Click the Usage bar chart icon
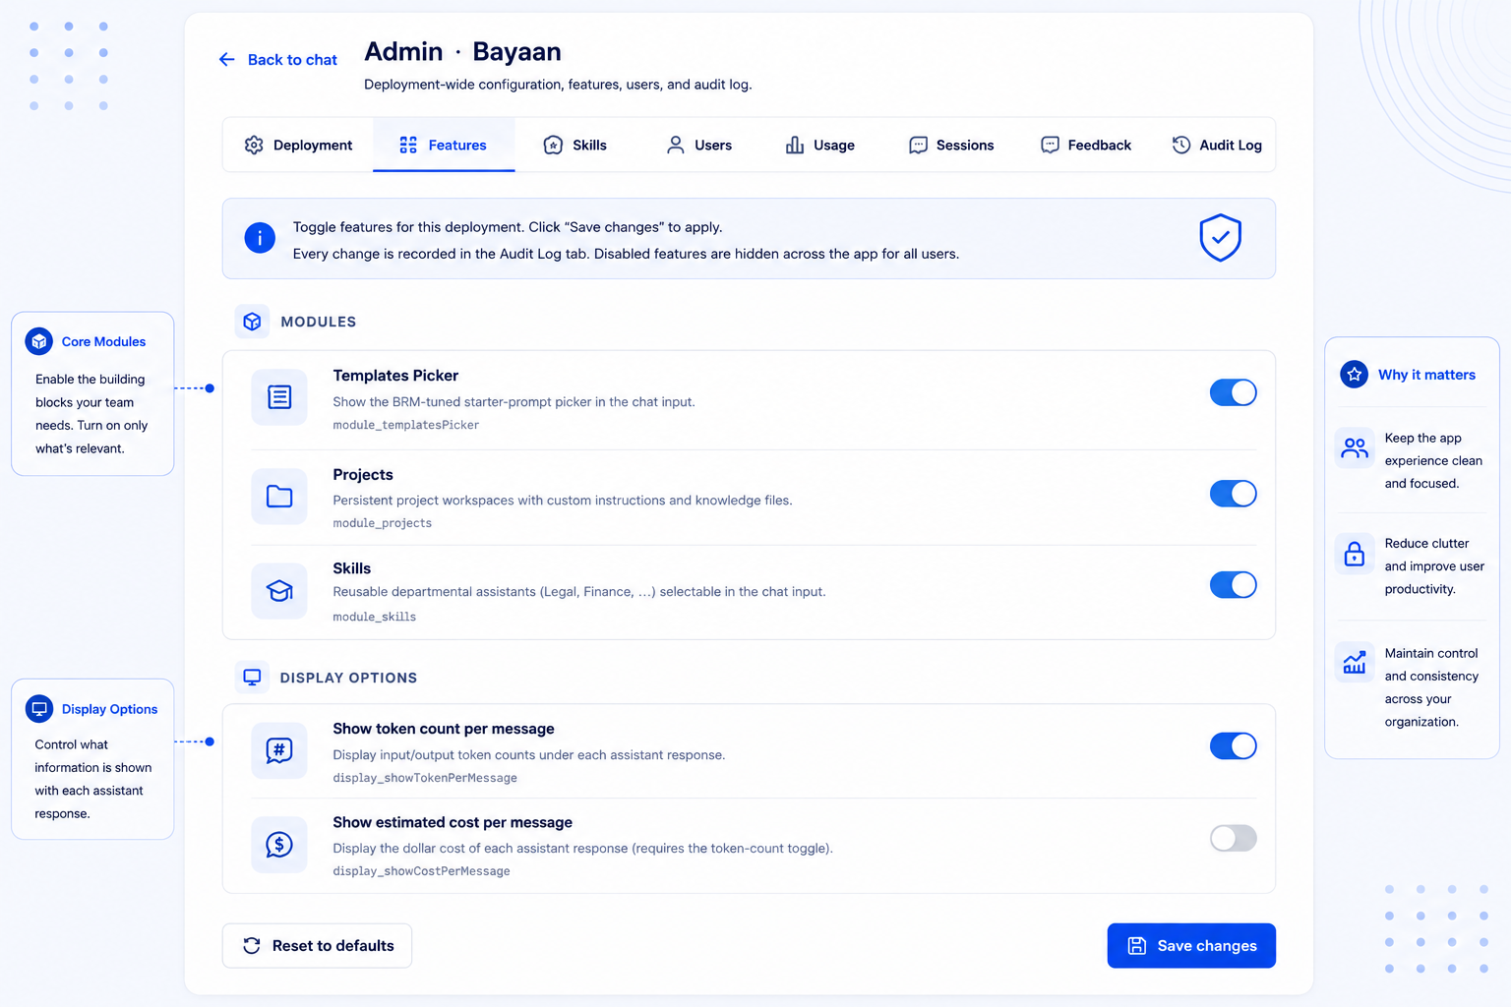 [x=795, y=145]
